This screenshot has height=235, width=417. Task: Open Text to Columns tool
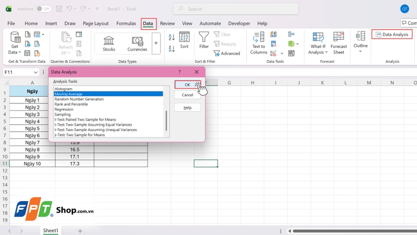(259, 42)
